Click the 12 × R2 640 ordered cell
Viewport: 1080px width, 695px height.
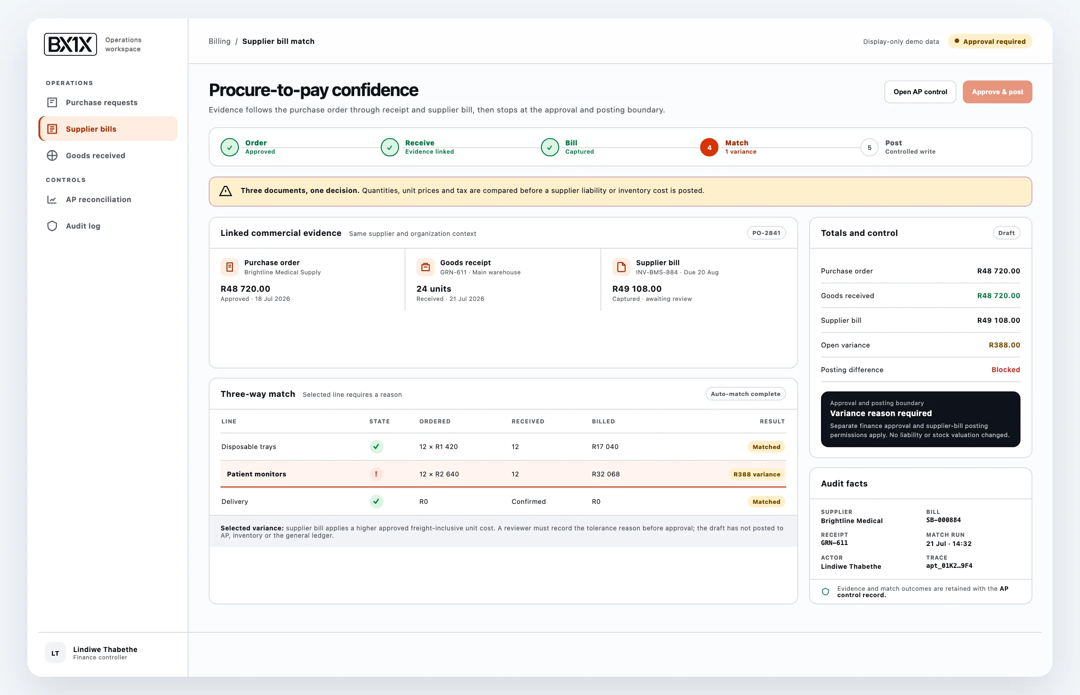click(x=439, y=474)
